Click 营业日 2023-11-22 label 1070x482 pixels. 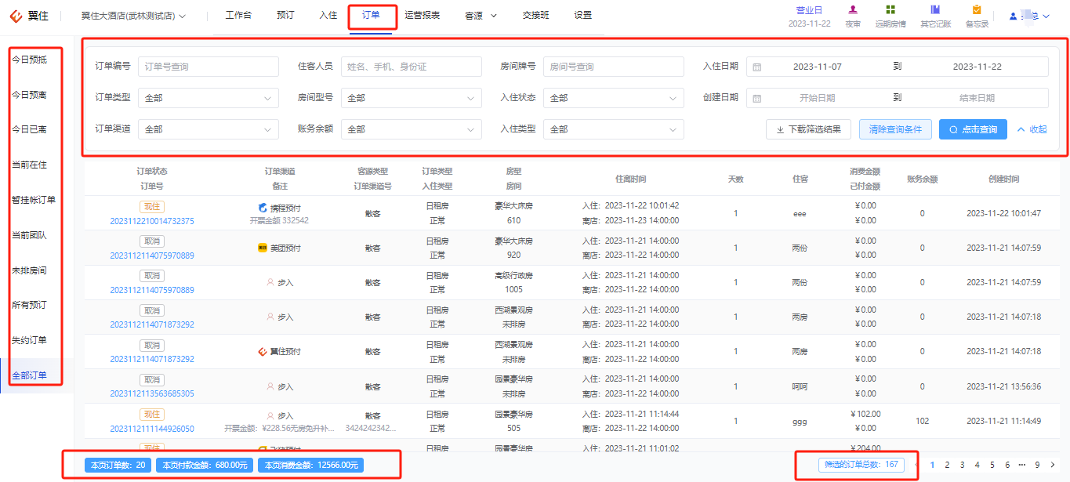(x=809, y=16)
